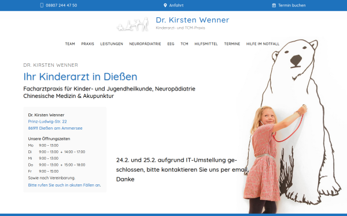Click the Friday hours '9:00 – 15:00'
This screenshot has width=347, height=216.
click(x=49, y=171)
